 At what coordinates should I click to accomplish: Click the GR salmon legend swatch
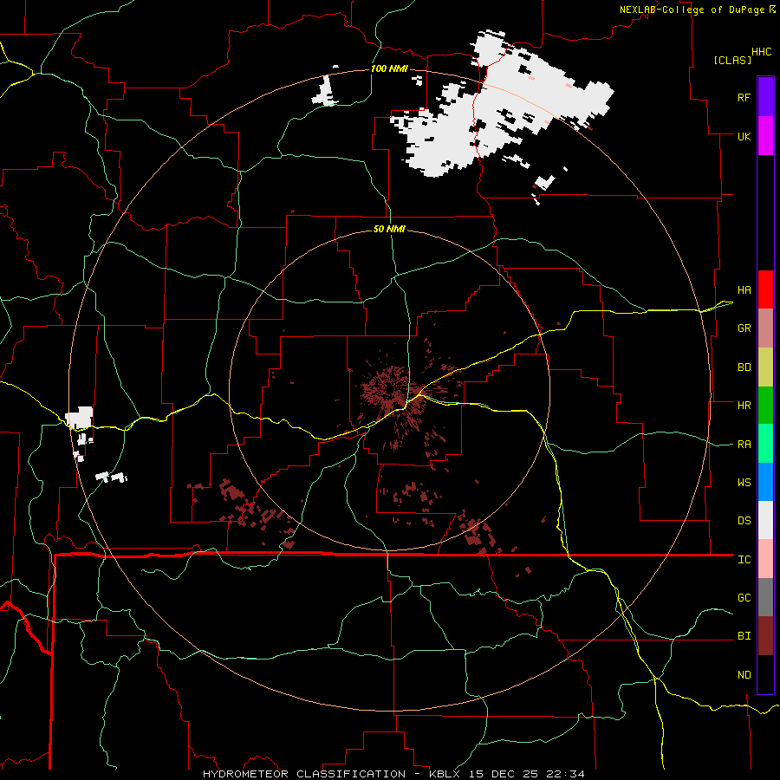765,328
